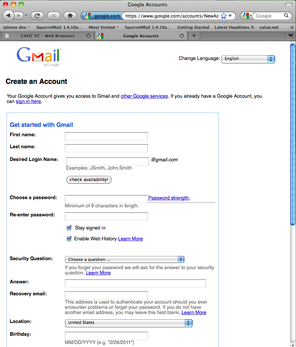Click the browser Forward arrow
This screenshot has height=347, width=296.
point(19,16)
